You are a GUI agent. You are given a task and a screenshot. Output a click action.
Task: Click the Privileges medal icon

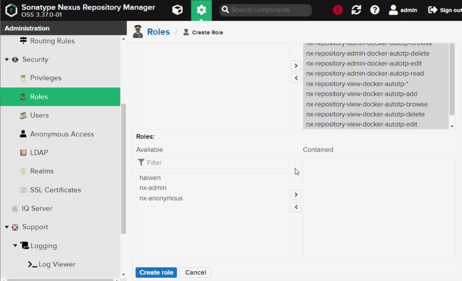pos(23,78)
